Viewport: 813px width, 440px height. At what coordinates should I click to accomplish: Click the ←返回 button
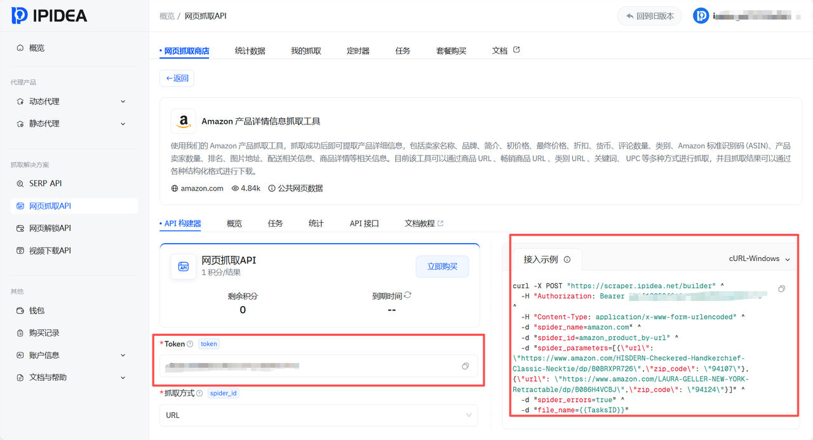(x=177, y=78)
